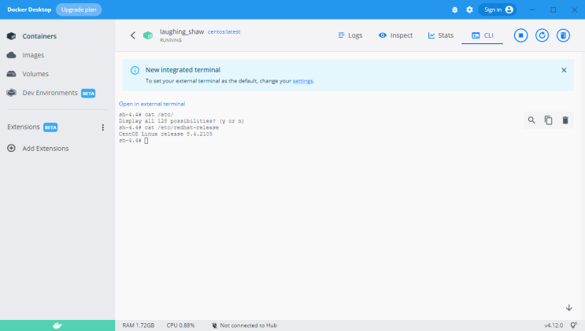Click the user avatar icon in Sign in
This screenshot has height=331, width=585.
click(x=509, y=9)
